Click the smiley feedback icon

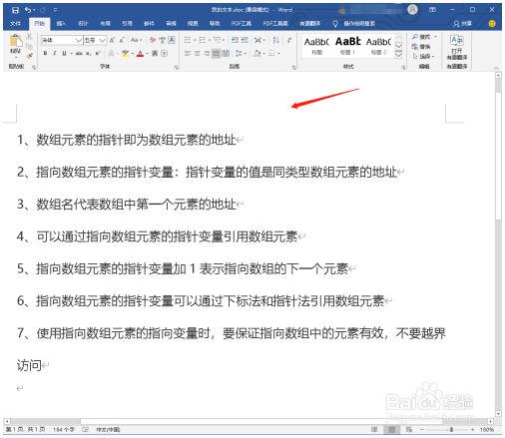coord(492,24)
